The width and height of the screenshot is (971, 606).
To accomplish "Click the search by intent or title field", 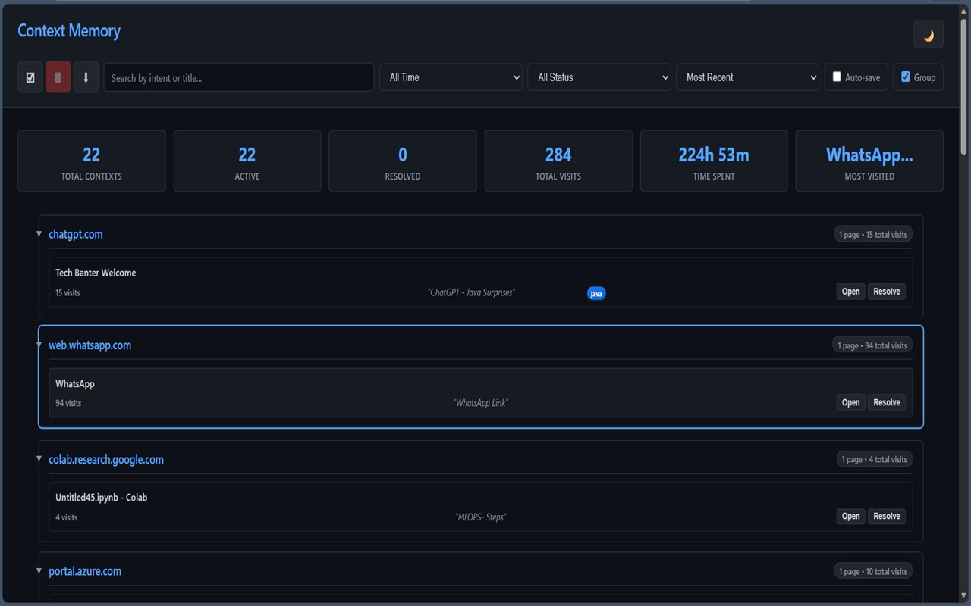I will coord(238,77).
